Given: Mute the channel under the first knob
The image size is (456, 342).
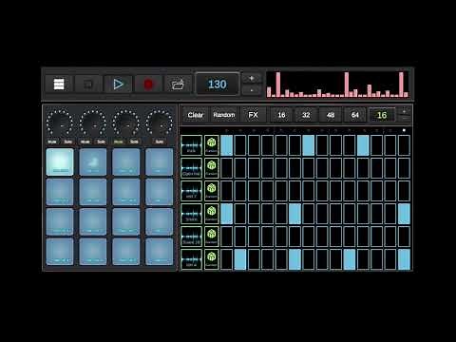Looking at the screenshot, I should click(x=52, y=142).
